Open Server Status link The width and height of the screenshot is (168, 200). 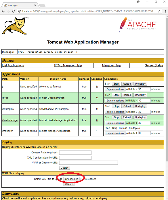[154, 65]
